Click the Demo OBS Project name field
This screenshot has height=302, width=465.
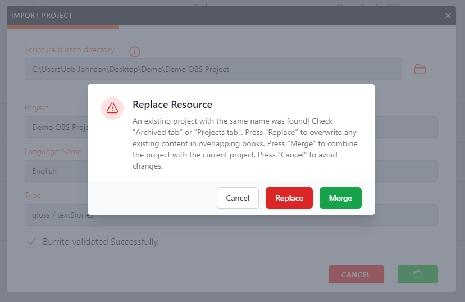pos(56,127)
